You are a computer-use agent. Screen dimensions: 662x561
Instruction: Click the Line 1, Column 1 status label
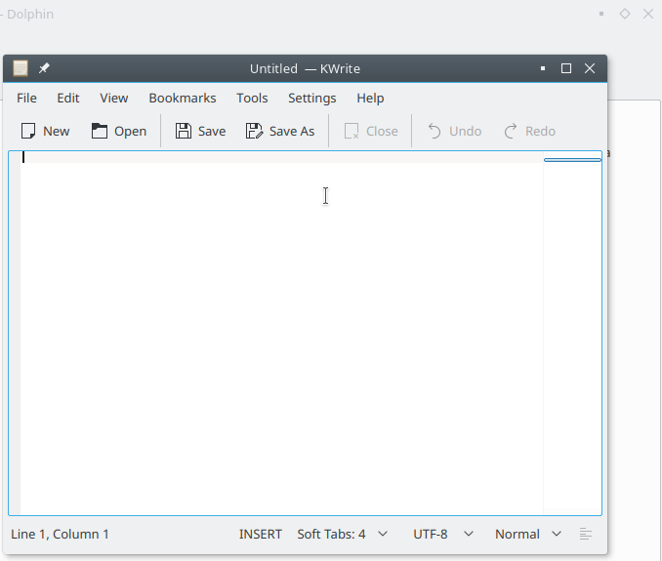(60, 534)
